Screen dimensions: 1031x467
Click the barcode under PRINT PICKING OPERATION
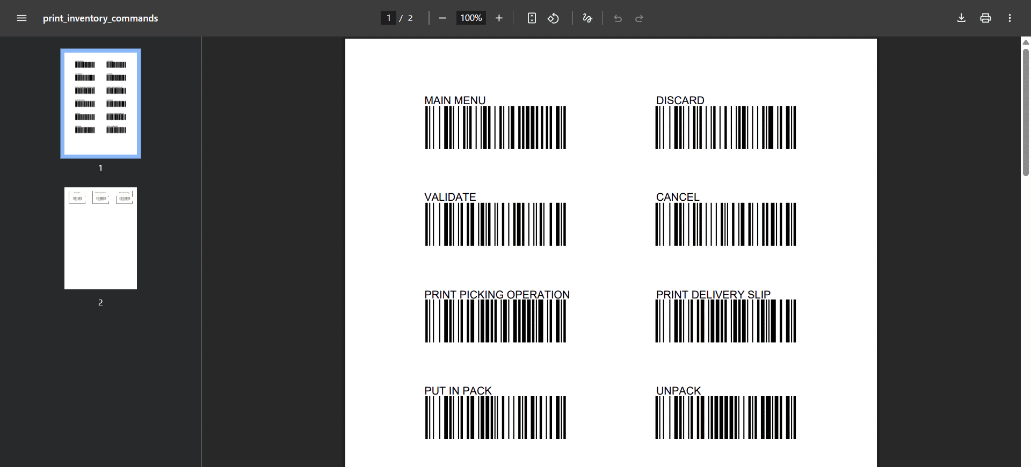(x=495, y=321)
